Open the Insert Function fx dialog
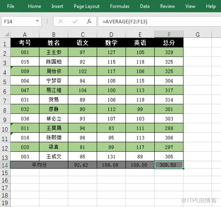 (x=89, y=22)
